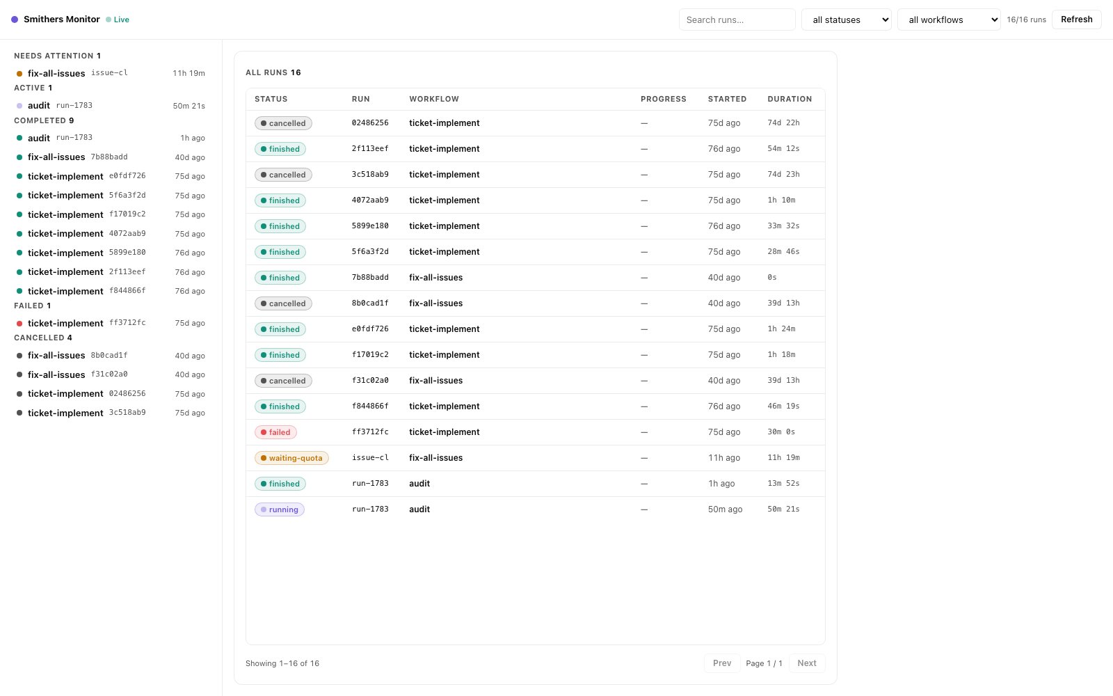This screenshot has width=1113, height=696.
Task: Click finished badge in table row 7b88badd
Action: click(x=280, y=278)
